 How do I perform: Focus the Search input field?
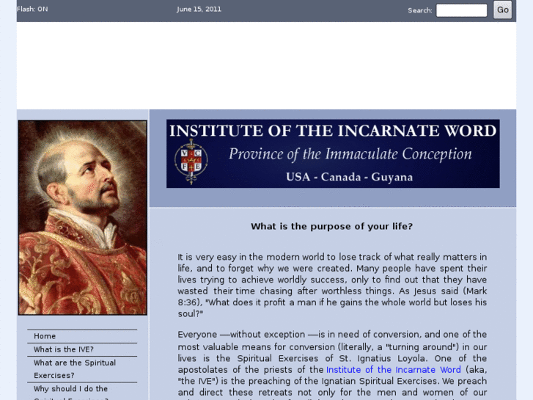pos(461,10)
